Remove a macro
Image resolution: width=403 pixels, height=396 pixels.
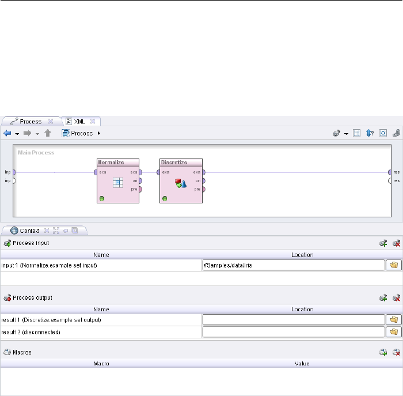(396, 352)
